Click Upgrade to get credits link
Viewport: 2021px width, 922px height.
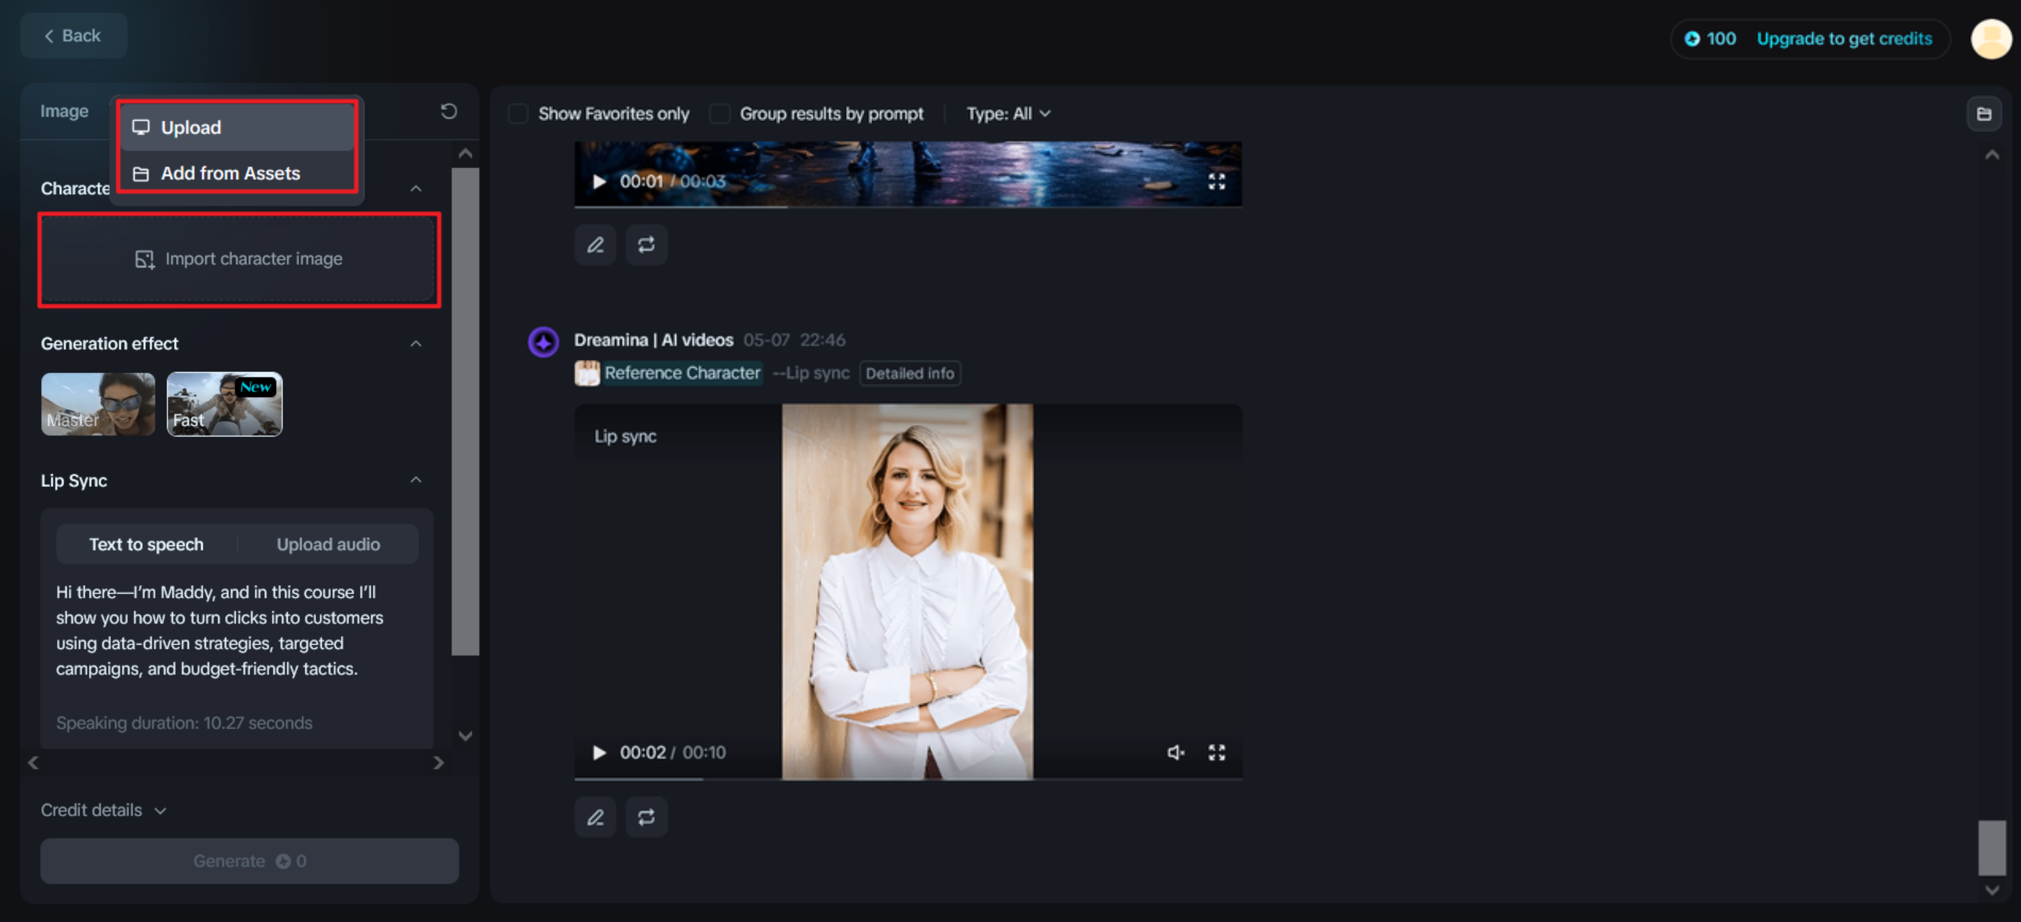tap(1844, 39)
